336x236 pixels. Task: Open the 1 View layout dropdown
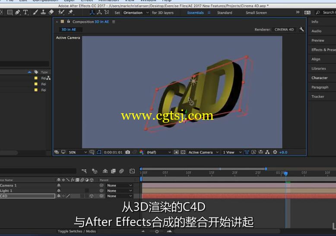pos(232,152)
